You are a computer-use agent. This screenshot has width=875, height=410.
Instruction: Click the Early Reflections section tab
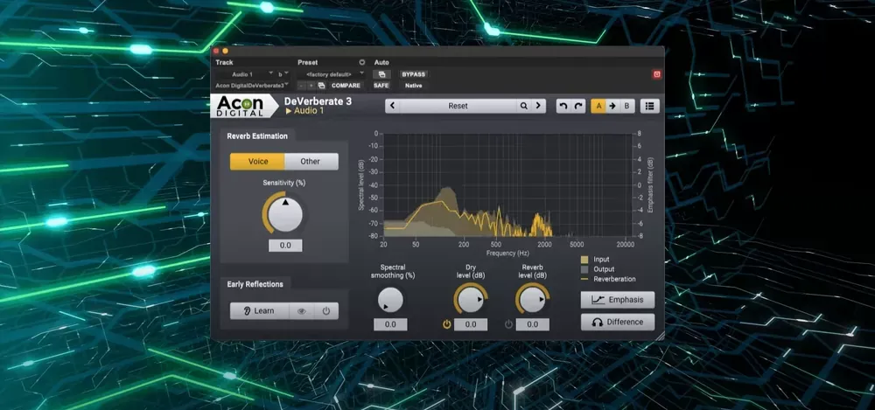pos(255,284)
